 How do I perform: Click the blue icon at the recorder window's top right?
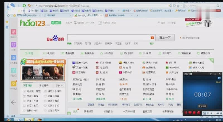point(219,78)
